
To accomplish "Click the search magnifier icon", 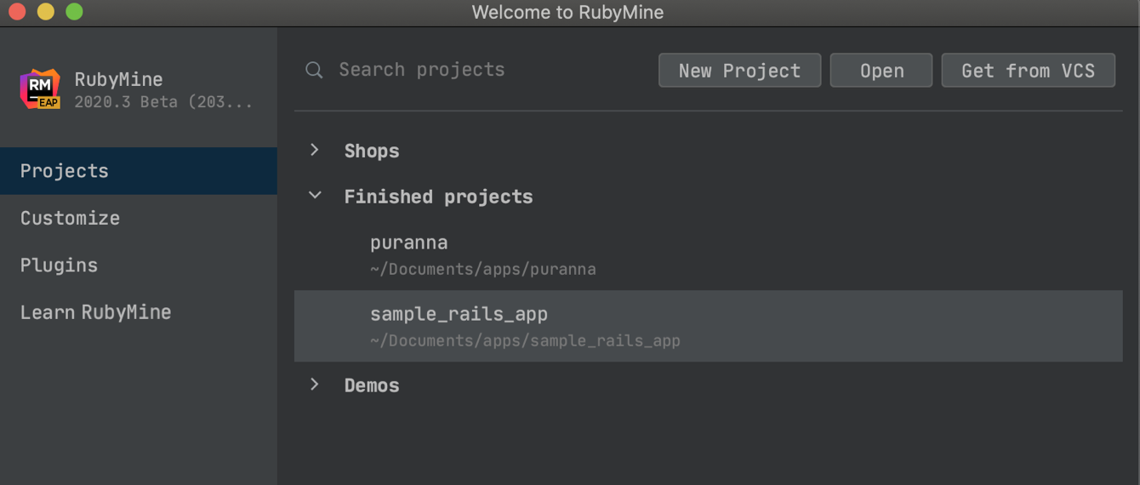I will point(314,70).
